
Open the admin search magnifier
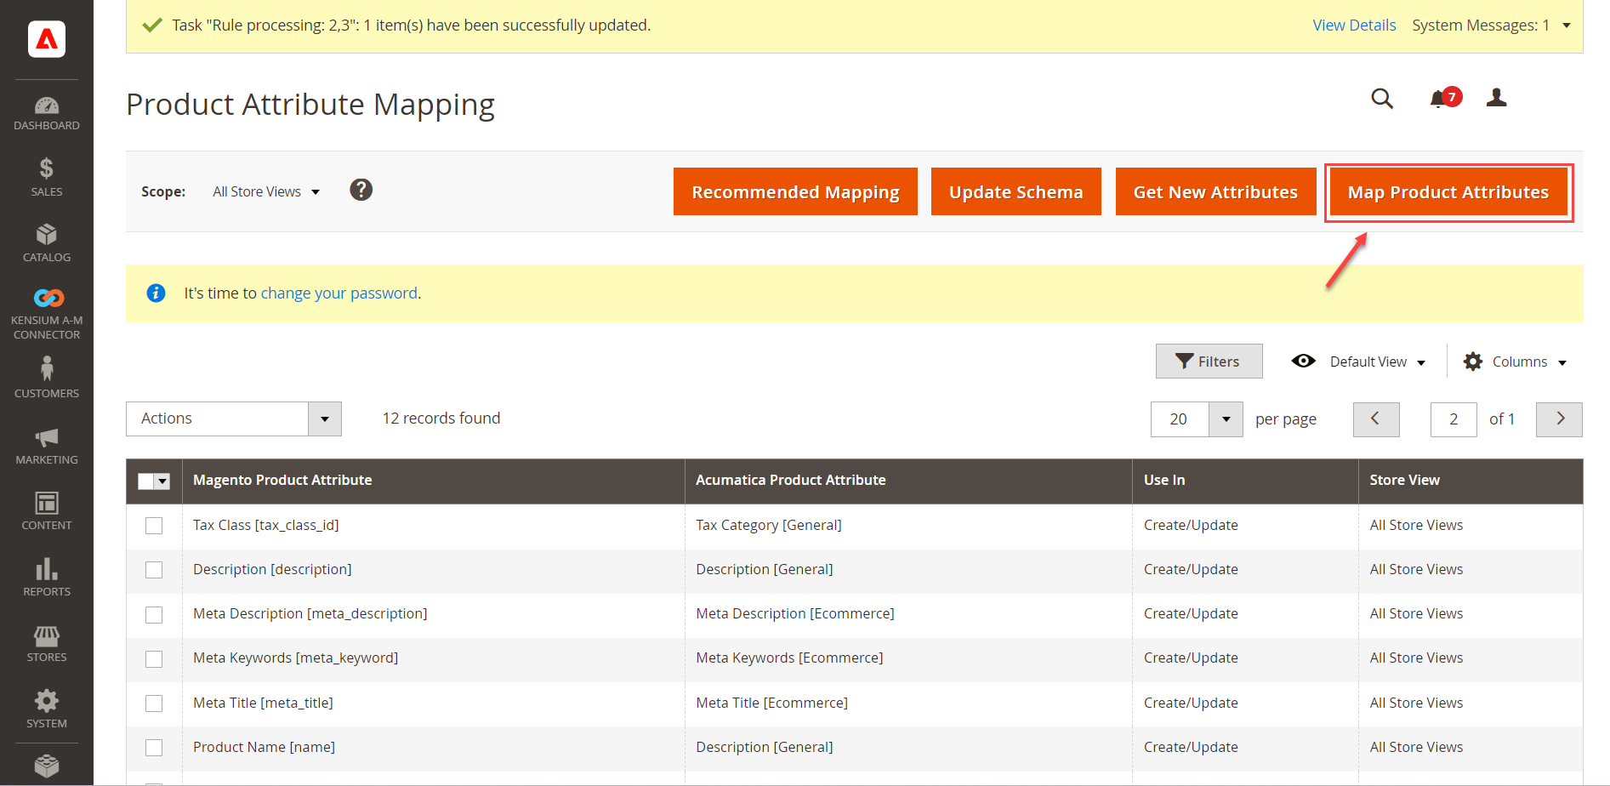click(x=1382, y=99)
